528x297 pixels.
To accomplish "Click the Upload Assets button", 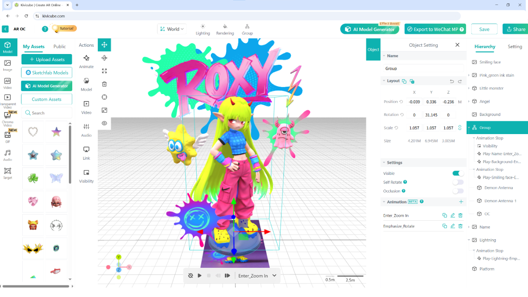I will [x=47, y=59].
